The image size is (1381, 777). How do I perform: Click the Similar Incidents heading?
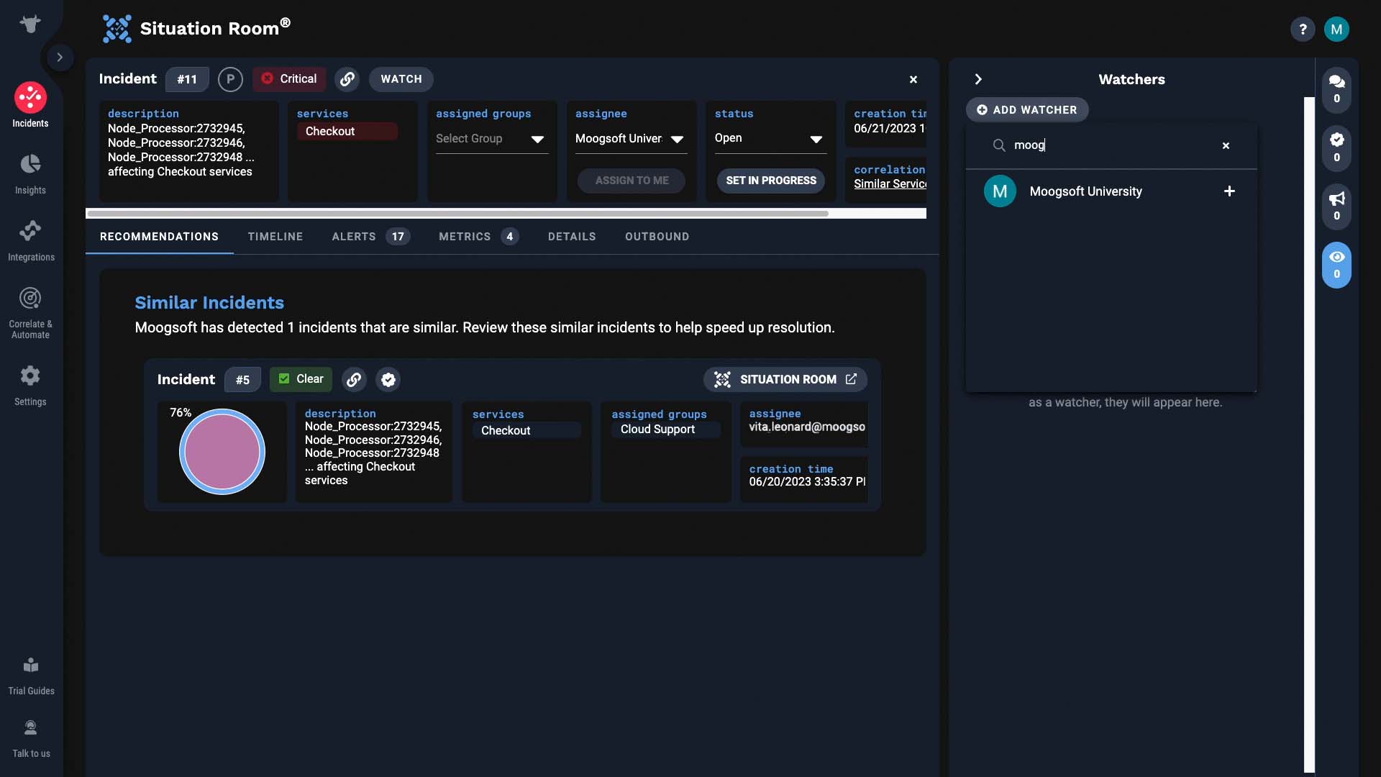209,303
